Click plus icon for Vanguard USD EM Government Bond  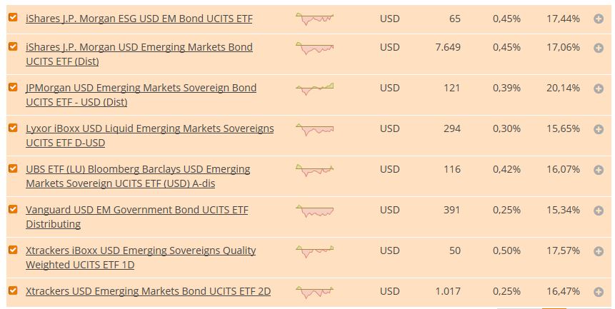pyautogui.click(x=599, y=211)
